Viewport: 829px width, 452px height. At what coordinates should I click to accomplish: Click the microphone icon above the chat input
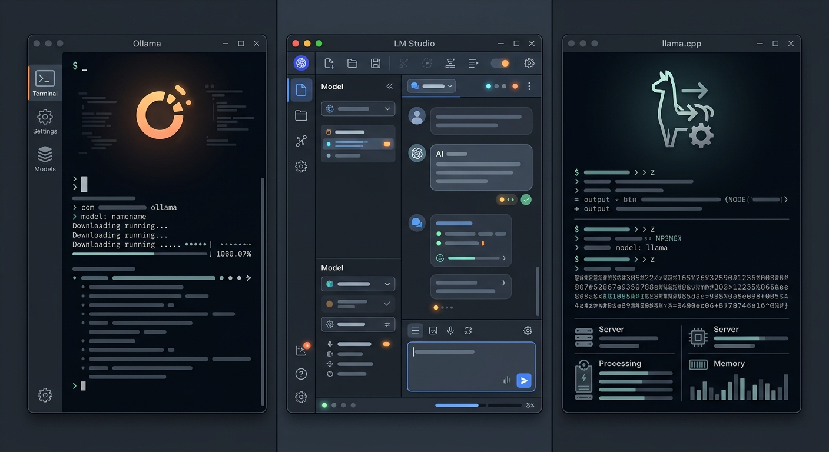[x=450, y=331]
